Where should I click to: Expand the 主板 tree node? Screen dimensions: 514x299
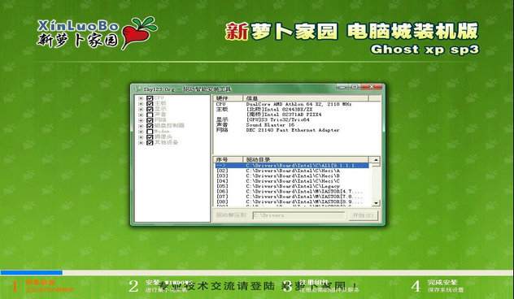coord(141,103)
